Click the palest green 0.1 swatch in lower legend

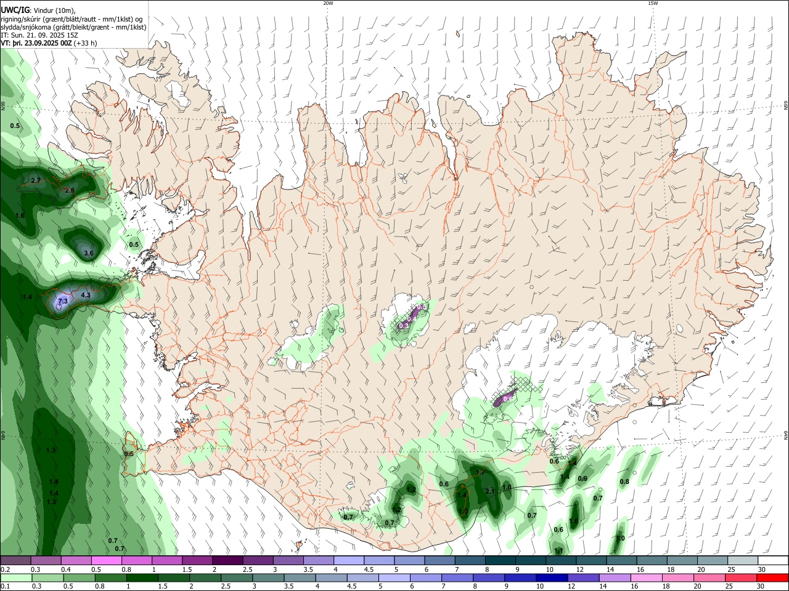pyautogui.click(x=17, y=577)
